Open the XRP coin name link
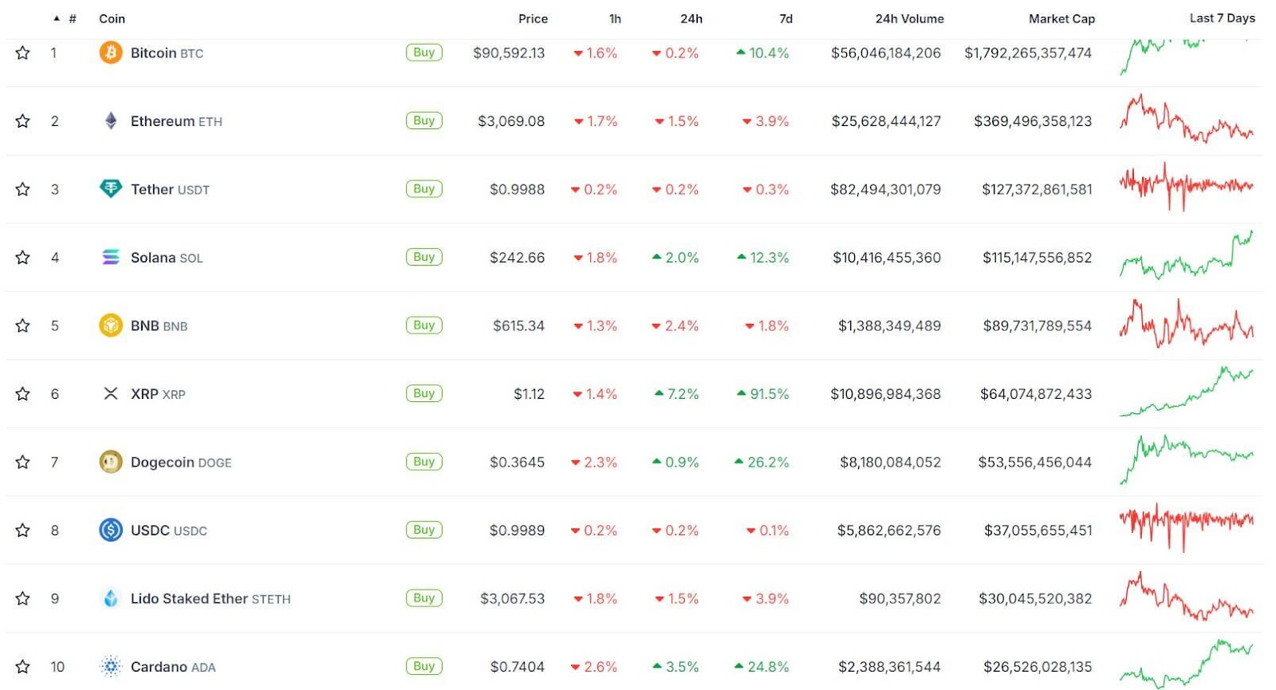1276x690 pixels. click(x=158, y=394)
